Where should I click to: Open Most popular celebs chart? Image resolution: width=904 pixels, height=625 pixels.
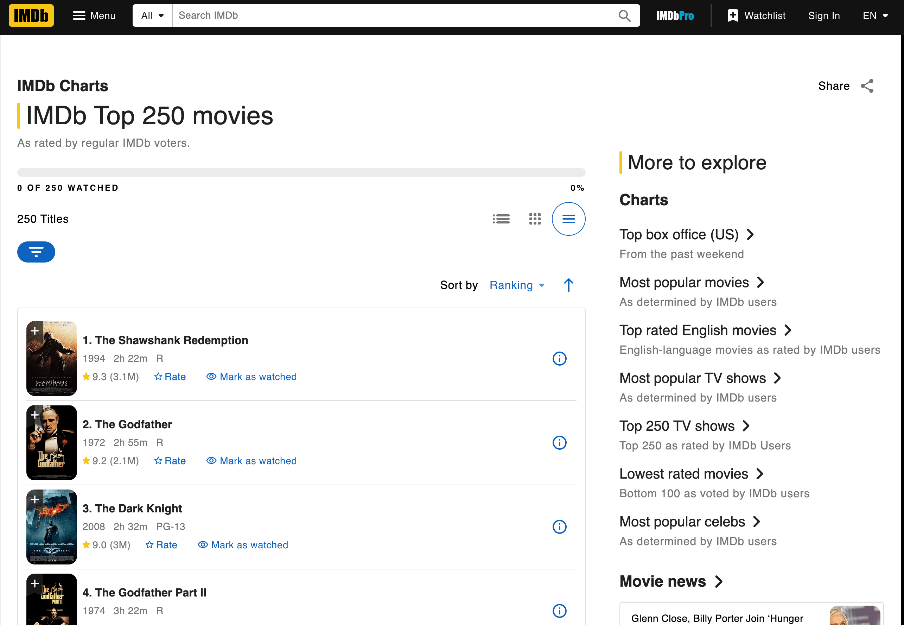click(x=690, y=522)
